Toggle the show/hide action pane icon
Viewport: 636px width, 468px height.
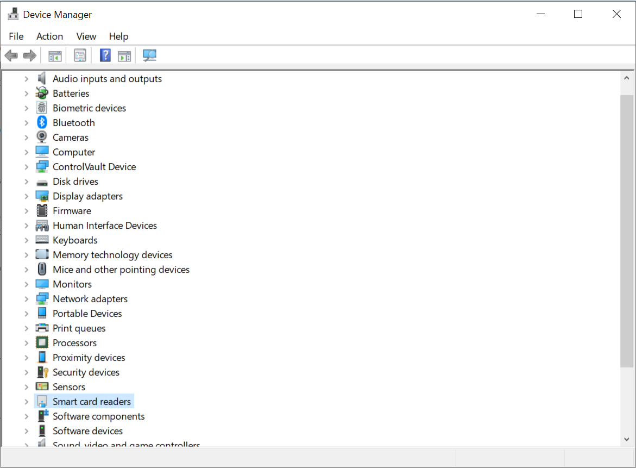(x=124, y=55)
